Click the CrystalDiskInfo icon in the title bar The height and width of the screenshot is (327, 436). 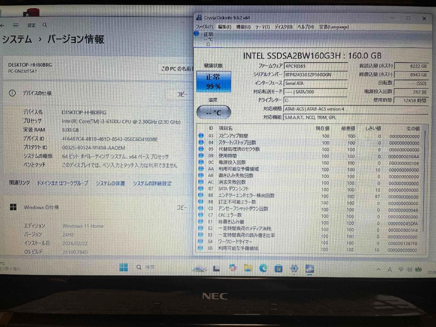(x=199, y=17)
